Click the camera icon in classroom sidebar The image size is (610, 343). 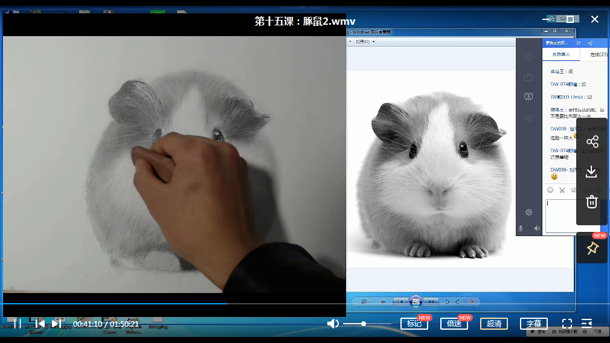(528, 117)
